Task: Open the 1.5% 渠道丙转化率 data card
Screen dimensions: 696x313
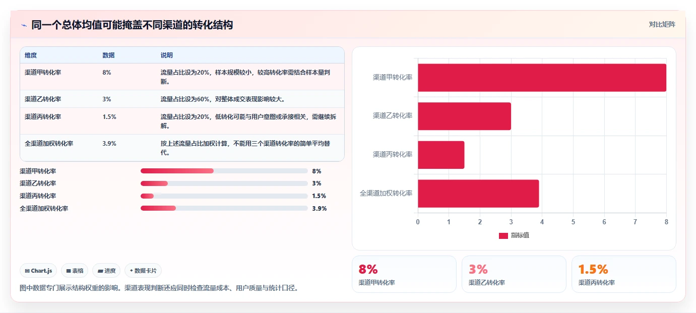Action: (x=624, y=274)
